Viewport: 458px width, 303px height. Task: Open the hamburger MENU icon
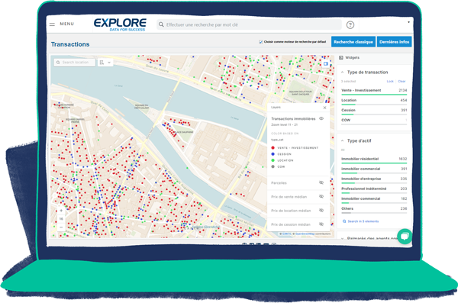coord(52,24)
